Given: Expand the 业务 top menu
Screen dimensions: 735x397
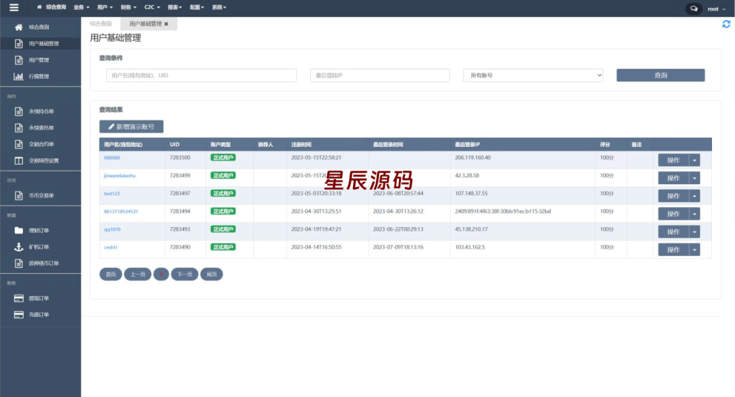Looking at the screenshot, I should 81,7.
